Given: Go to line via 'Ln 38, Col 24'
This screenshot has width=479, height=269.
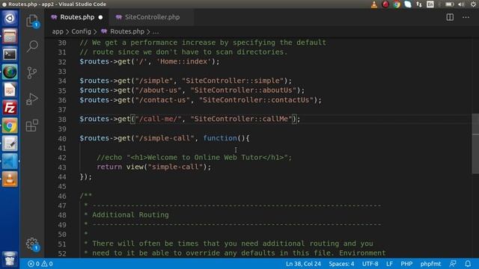Looking at the screenshot, I should pos(303,264).
